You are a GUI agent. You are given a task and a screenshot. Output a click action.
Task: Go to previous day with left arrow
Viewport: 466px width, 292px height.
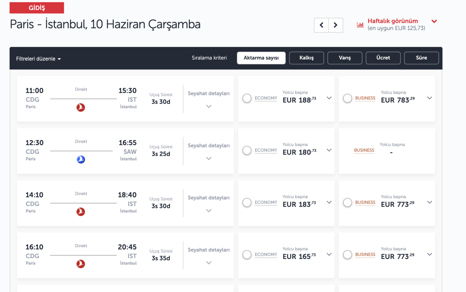tap(321, 25)
